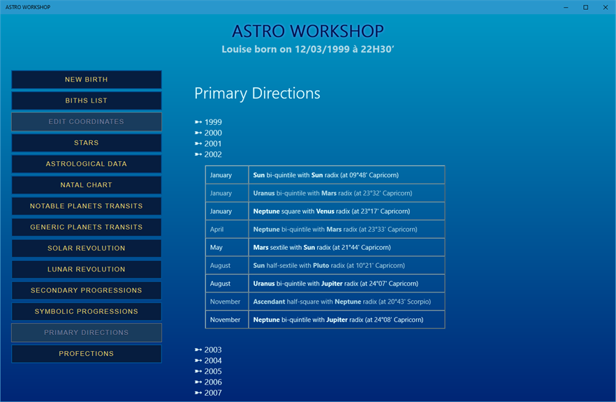
Task: Click arrow icon beside 2002
Action: pos(198,155)
